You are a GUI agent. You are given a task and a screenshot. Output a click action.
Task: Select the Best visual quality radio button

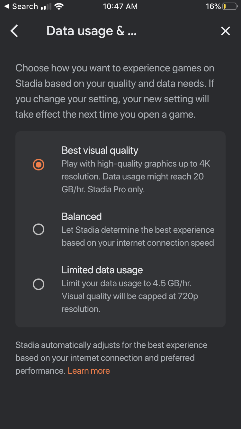[x=39, y=165]
